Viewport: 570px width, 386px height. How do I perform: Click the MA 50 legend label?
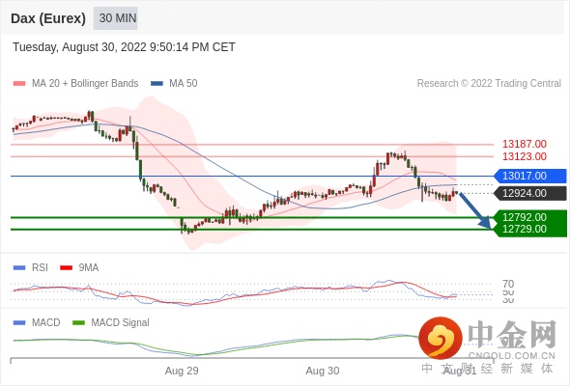click(184, 84)
